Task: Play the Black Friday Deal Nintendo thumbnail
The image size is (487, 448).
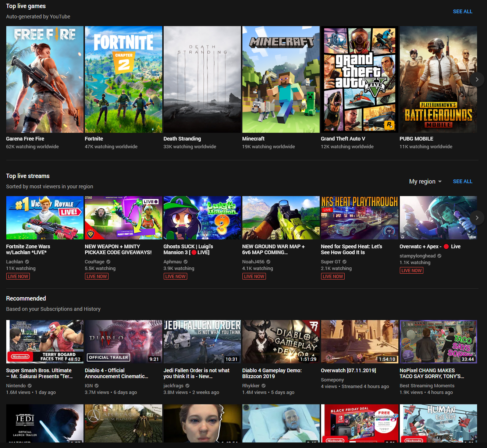Action: [x=360, y=423]
